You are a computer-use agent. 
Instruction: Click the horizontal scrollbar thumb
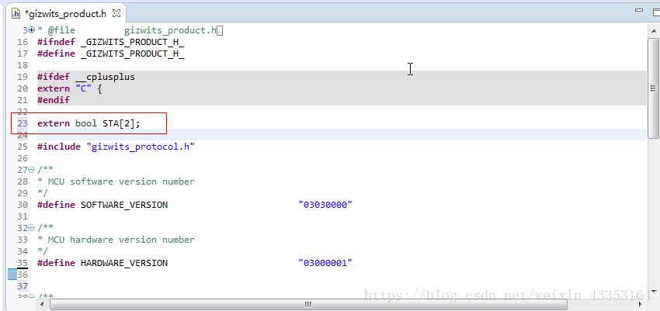coord(308,304)
